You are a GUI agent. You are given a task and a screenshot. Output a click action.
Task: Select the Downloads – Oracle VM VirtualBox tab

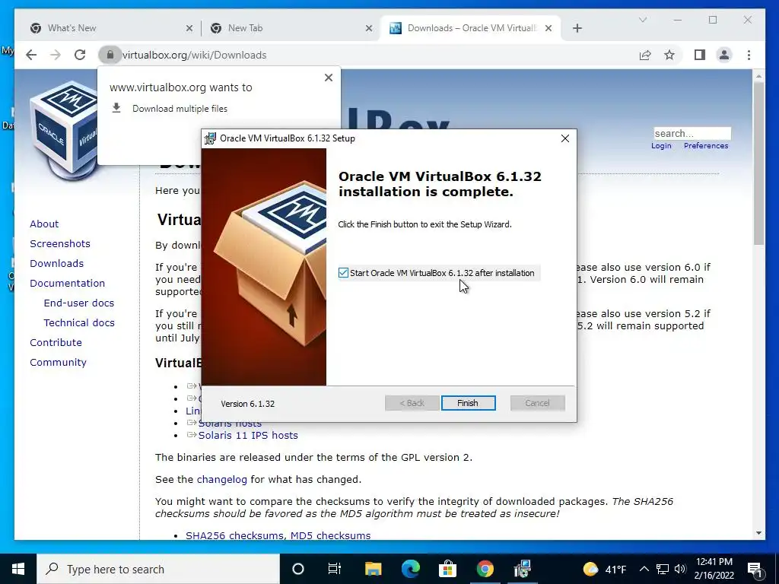pyautogui.click(x=471, y=28)
